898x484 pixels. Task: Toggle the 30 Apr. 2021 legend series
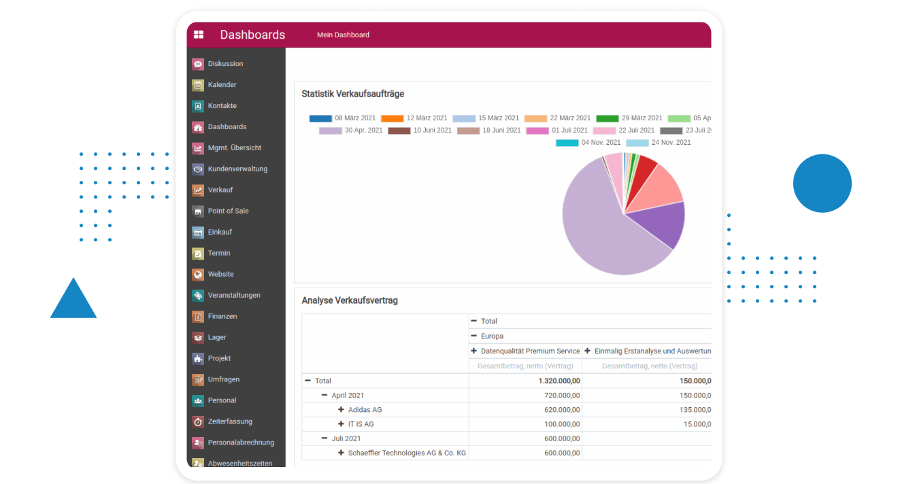point(351,131)
